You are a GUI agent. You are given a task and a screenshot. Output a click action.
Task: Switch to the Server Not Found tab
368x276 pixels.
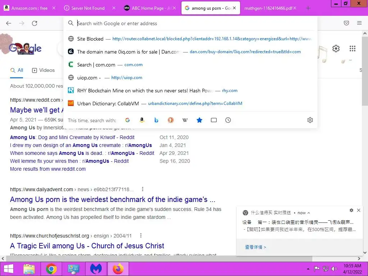[88, 8]
